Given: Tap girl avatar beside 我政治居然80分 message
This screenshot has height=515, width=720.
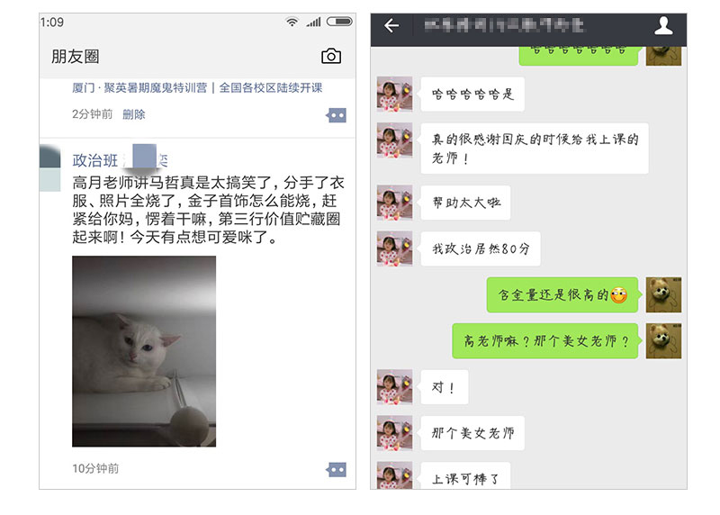Looking at the screenshot, I should [x=394, y=248].
